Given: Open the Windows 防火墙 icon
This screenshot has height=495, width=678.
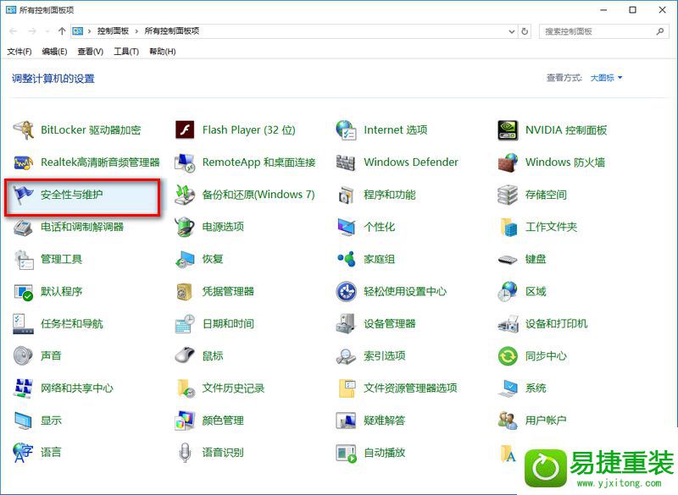Looking at the screenshot, I should [508, 162].
